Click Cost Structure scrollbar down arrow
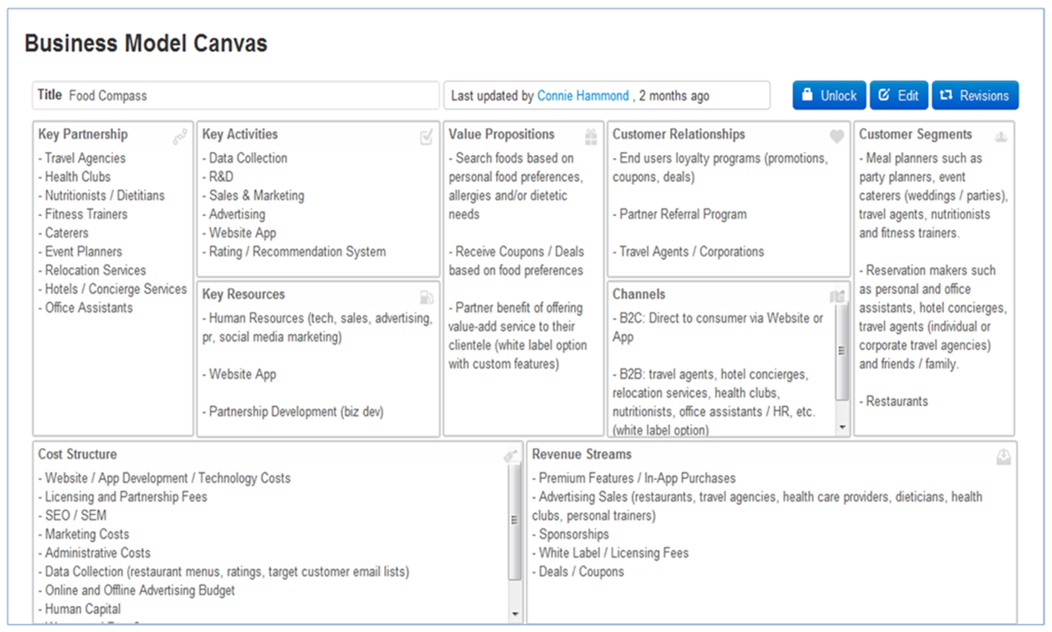1052x632 pixels. tap(515, 614)
